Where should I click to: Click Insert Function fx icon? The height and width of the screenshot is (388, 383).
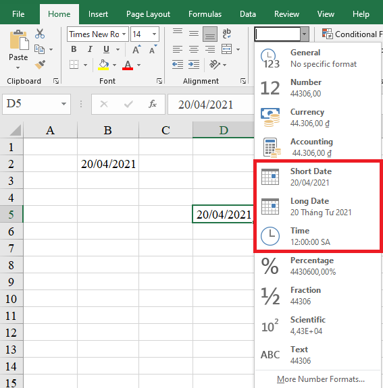click(153, 104)
